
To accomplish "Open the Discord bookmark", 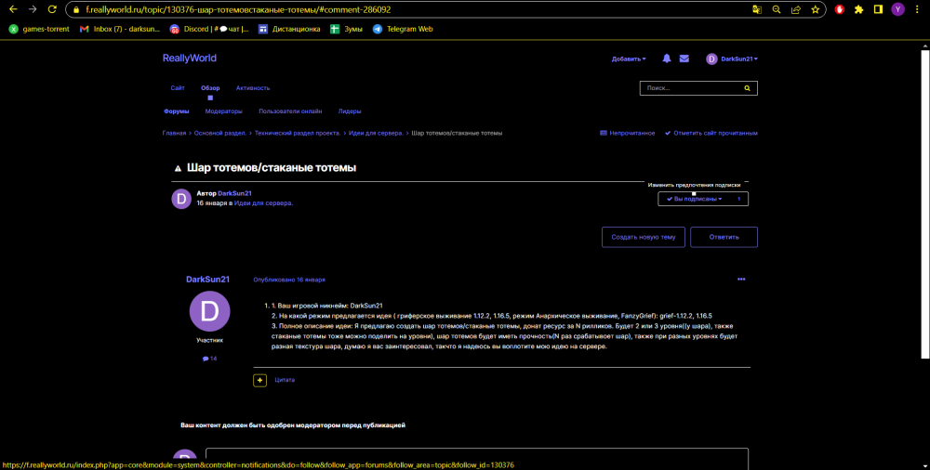I will point(209,29).
